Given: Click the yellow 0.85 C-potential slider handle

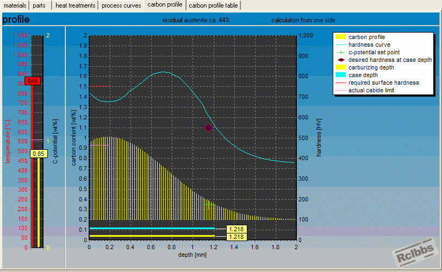Looking at the screenshot, I should tap(39, 154).
